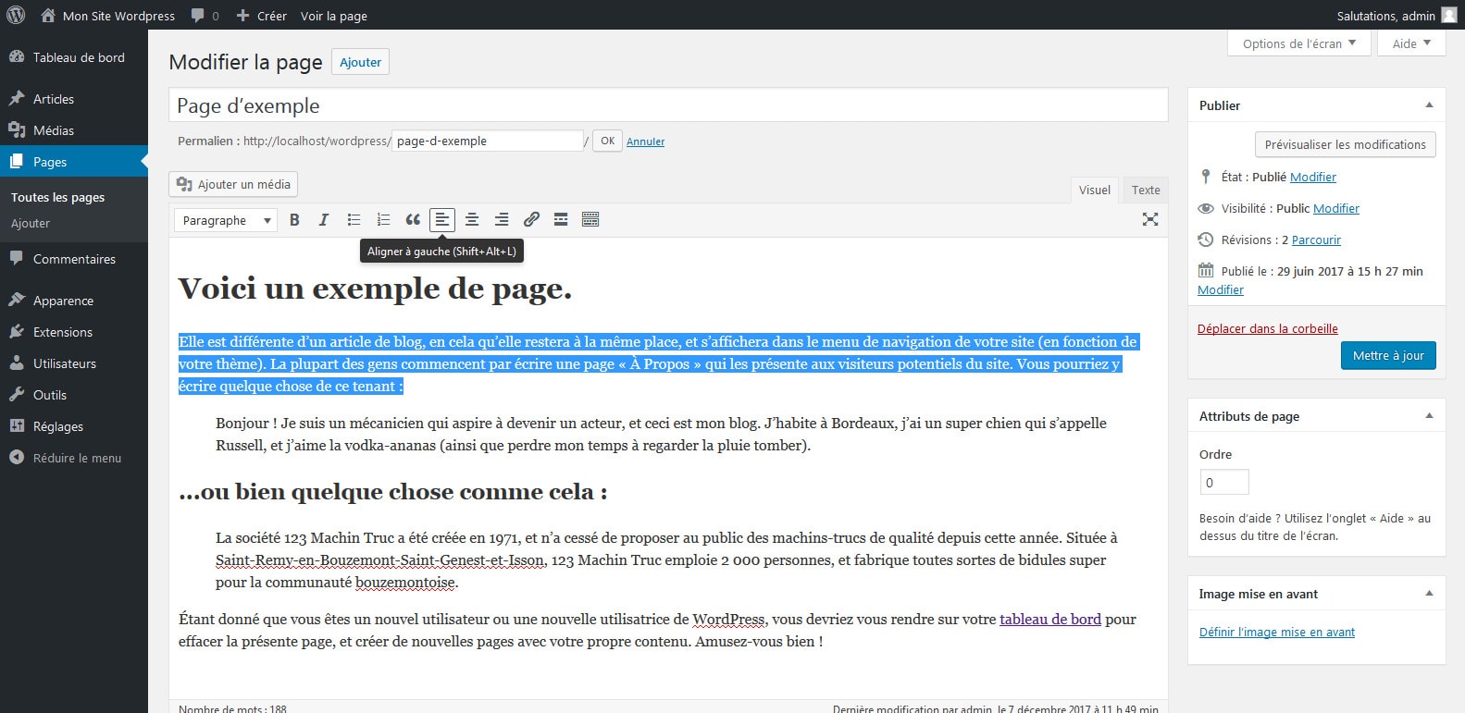Click Prévisualiser les modifications button
The image size is (1465, 713).
click(1345, 144)
